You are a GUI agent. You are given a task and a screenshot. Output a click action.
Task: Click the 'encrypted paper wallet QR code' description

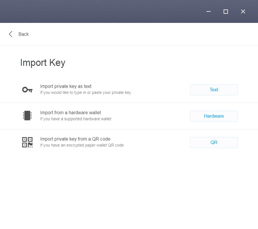[82, 145]
